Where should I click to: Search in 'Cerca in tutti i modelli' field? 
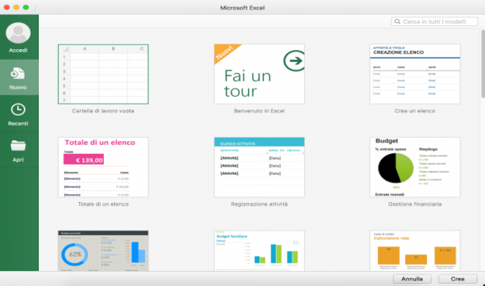click(x=434, y=21)
